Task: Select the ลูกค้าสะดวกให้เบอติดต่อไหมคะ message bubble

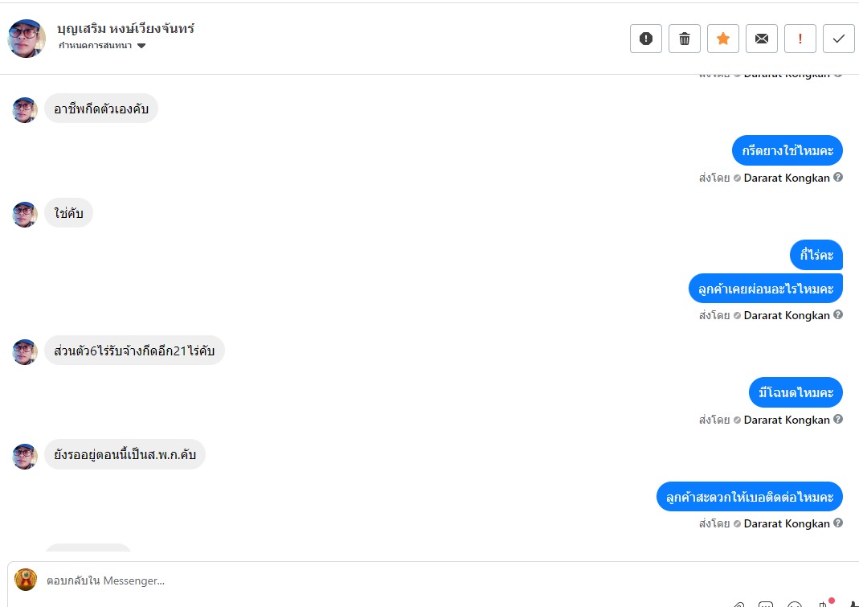Action: (x=749, y=497)
